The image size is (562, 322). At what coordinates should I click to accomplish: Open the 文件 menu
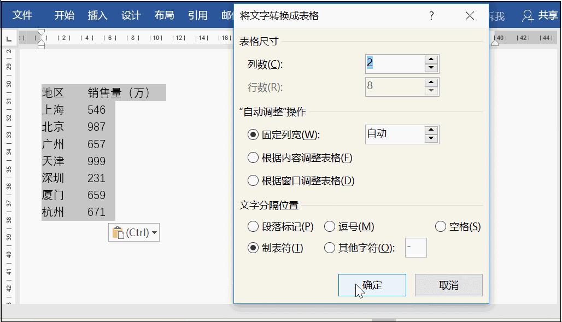[x=23, y=16]
